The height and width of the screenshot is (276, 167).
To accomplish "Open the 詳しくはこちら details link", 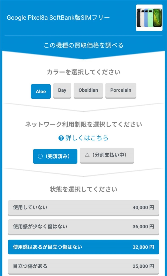I will [x=87, y=138].
